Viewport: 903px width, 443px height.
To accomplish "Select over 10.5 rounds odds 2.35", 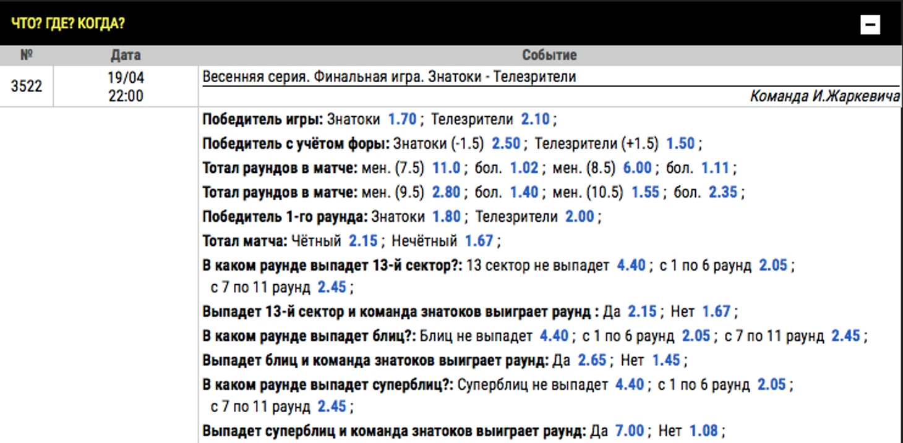I will click(x=723, y=192).
